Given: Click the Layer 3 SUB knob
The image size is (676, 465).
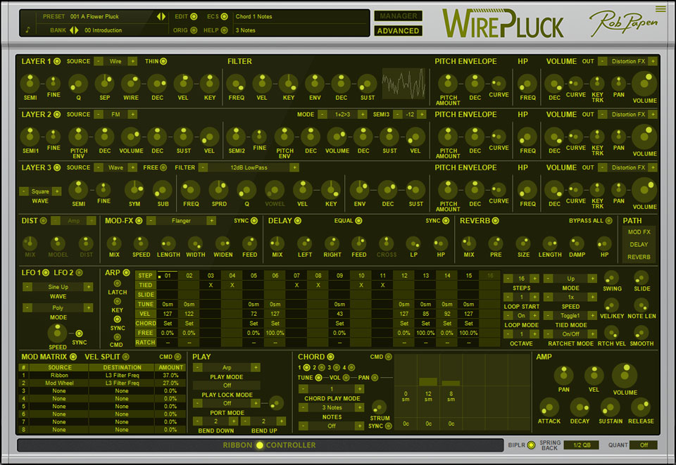Looking at the screenshot, I should pyautogui.click(x=163, y=189).
